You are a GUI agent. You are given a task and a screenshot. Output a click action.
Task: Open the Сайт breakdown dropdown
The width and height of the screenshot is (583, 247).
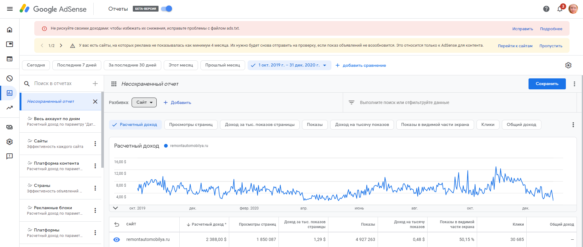point(144,102)
